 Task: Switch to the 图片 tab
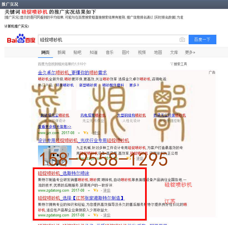coord(126,52)
